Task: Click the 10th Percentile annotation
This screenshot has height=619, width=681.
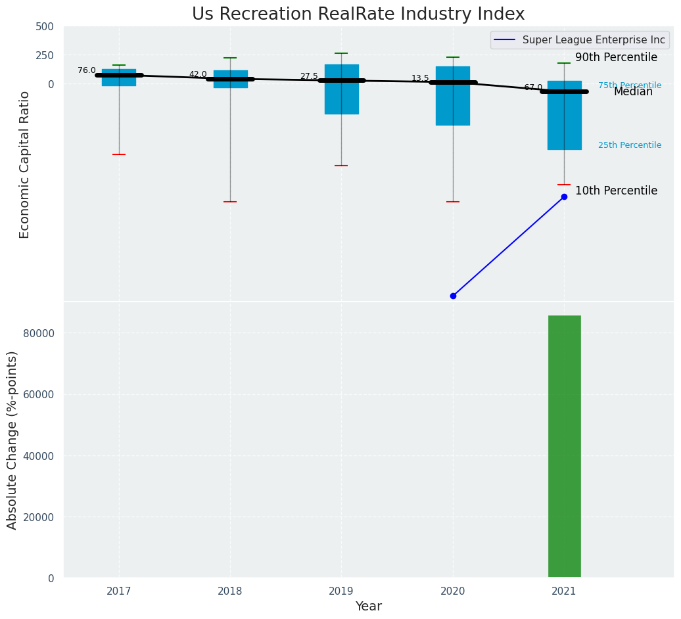Action: [x=616, y=191]
